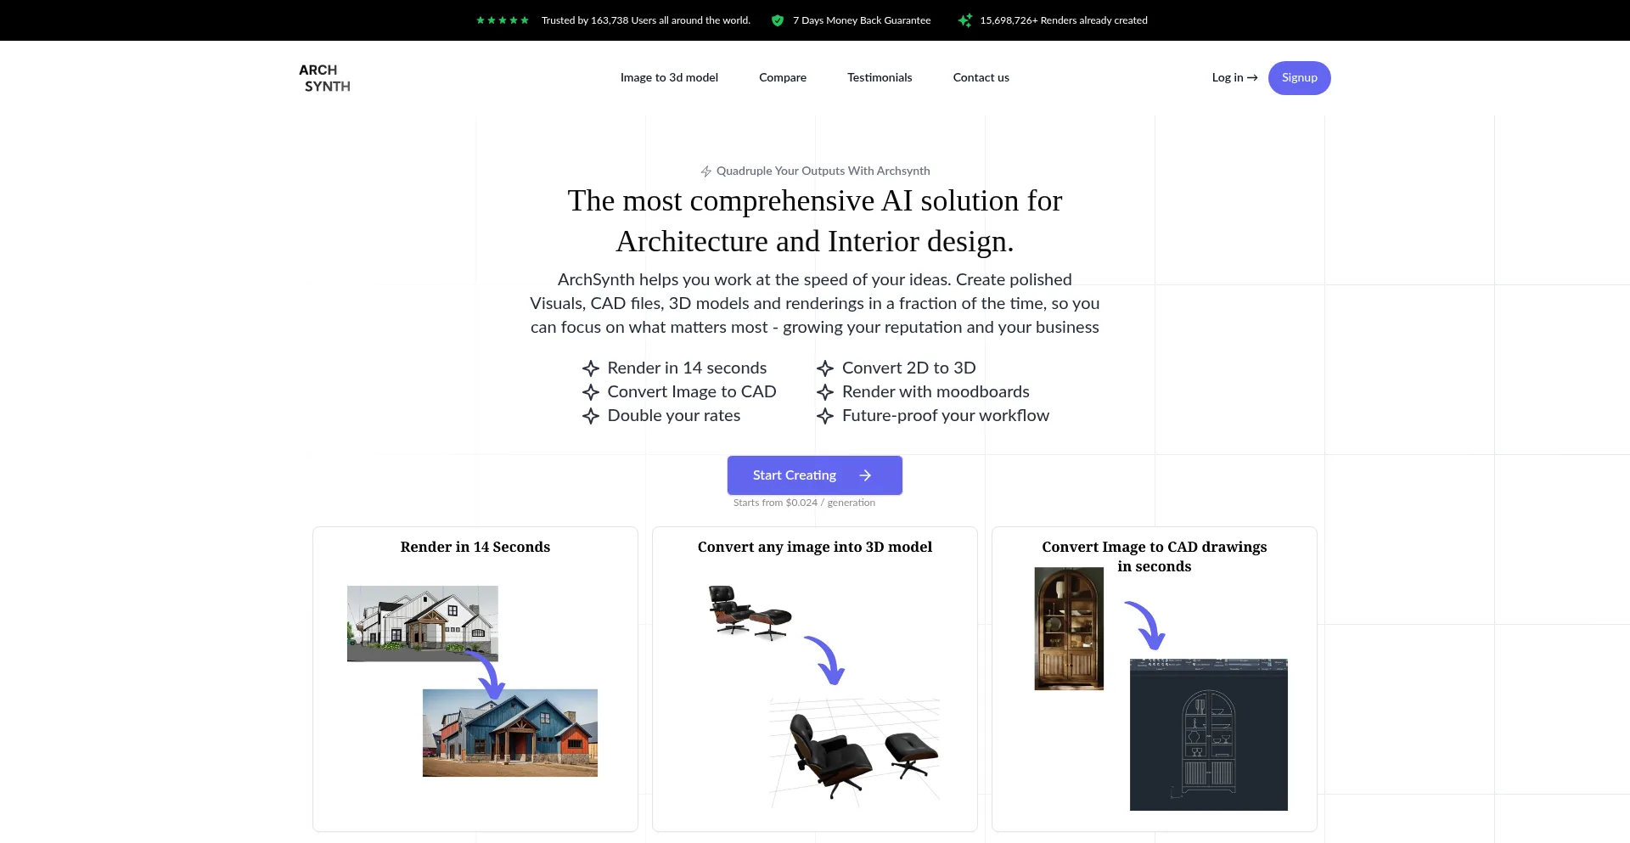Open Contact us link
The height and width of the screenshot is (843, 1630).
[x=981, y=77]
